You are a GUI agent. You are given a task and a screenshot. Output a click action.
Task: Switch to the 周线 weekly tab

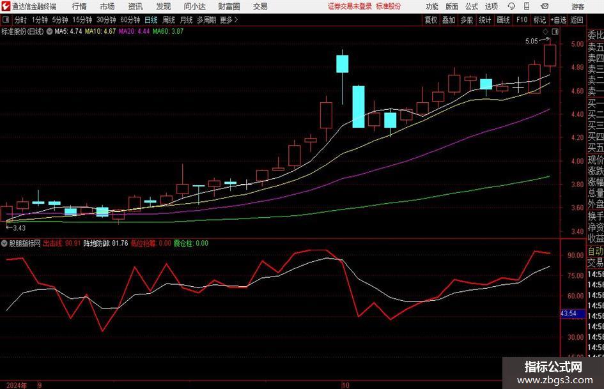(168, 20)
